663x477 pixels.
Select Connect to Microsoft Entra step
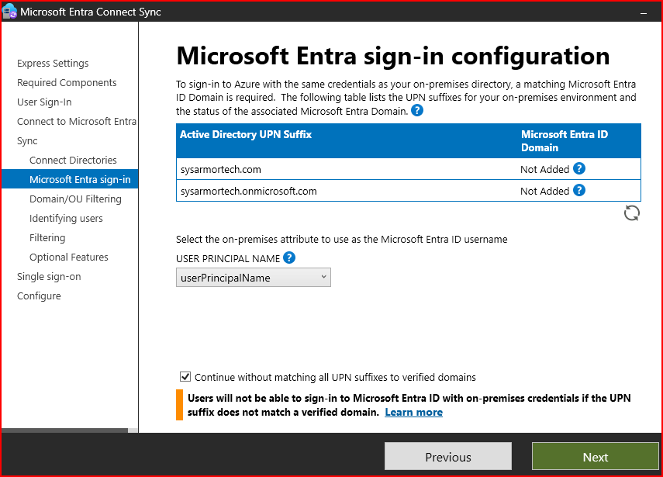[77, 122]
